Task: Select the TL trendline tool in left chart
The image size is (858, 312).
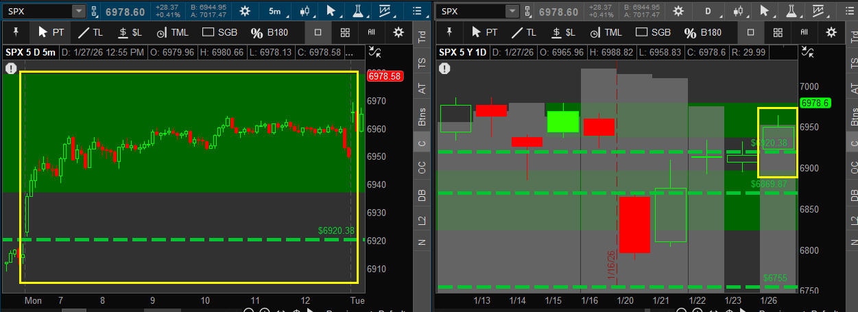Action: point(89,32)
